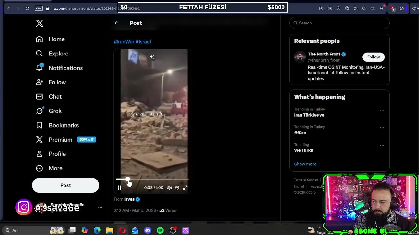Open Imprint footer link
Screen dimensions: 419x235
click(299, 186)
